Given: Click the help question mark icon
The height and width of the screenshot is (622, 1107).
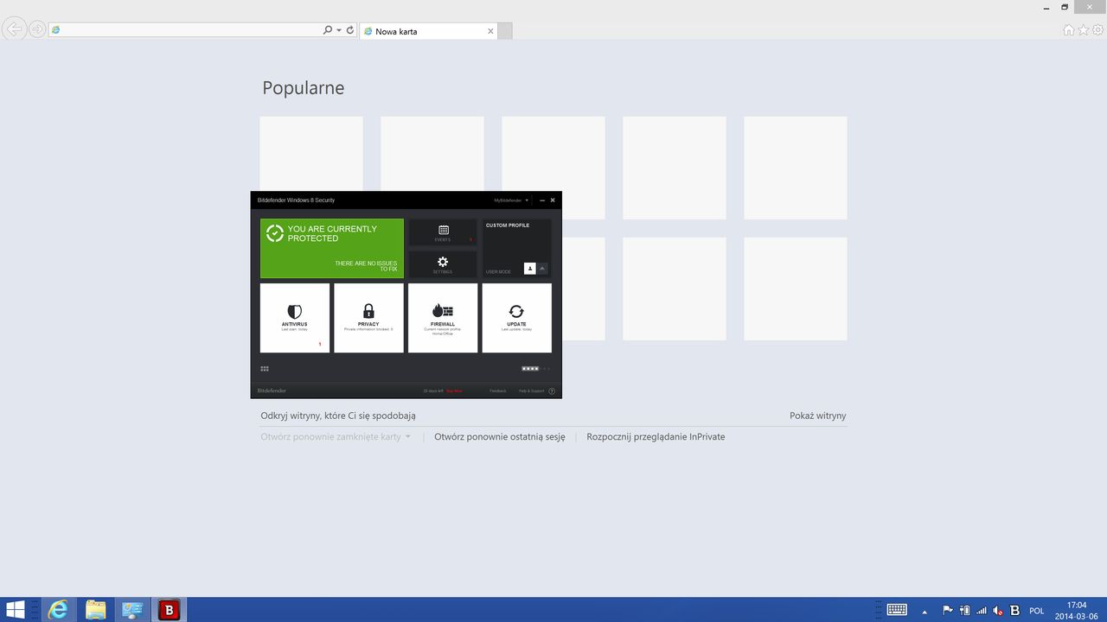Looking at the screenshot, I should tap(552, 391).
